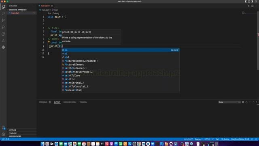Open the Search view in the activity bar
Screen dimensions: 259x146
click(x=3, y=13)
